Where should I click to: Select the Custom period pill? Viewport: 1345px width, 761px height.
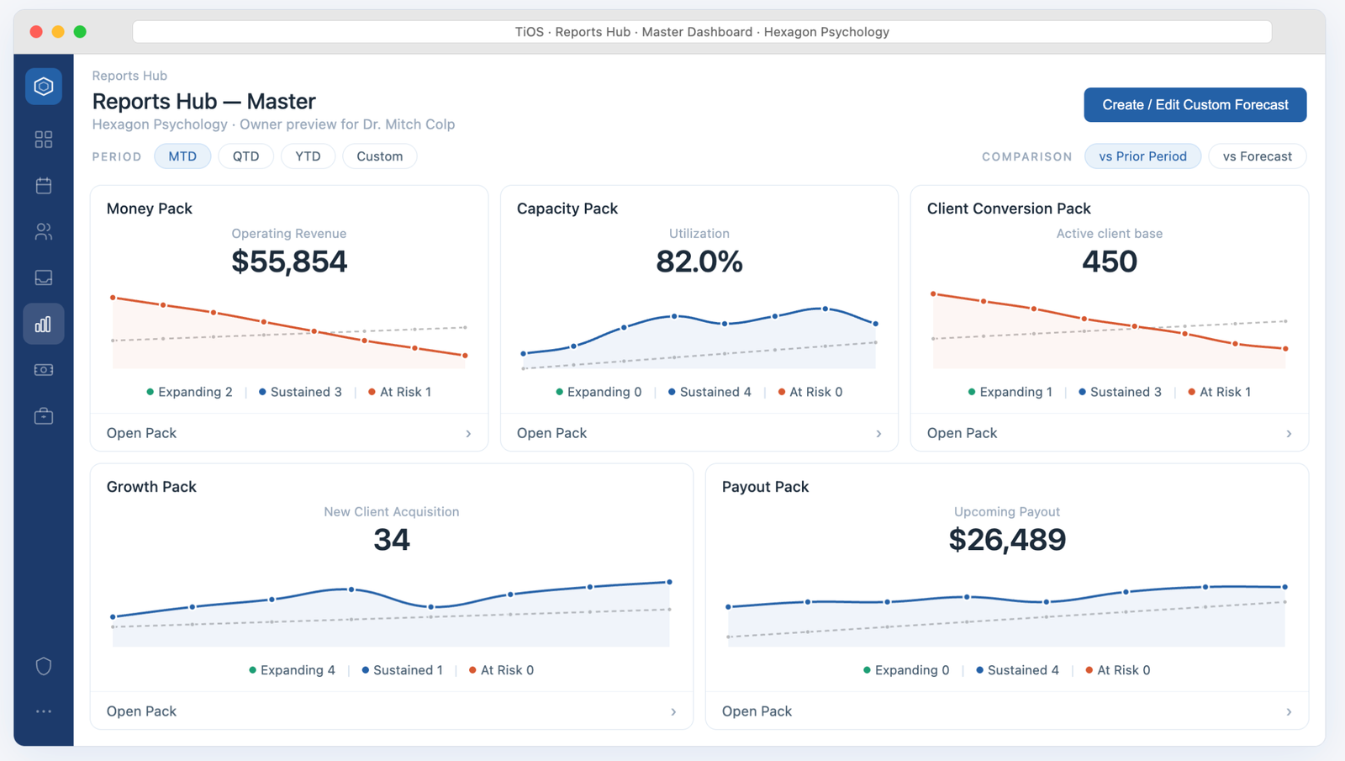pos(380,156)
